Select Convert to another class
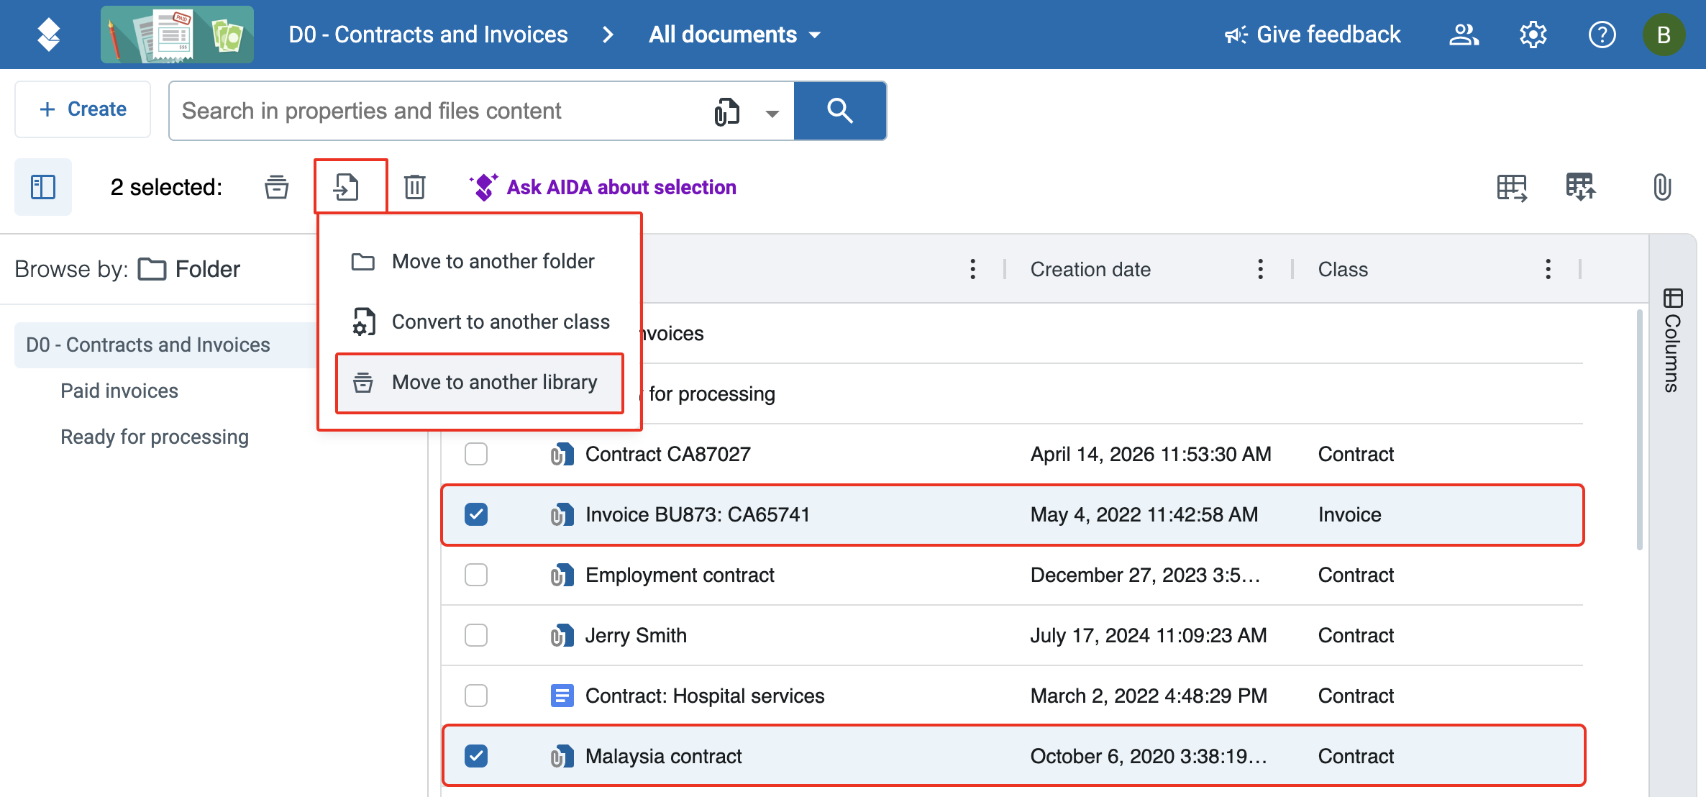 480,322
